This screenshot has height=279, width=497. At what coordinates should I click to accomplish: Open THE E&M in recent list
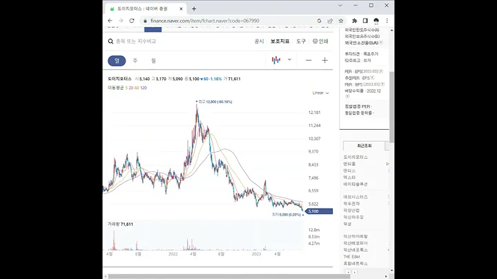[351, 256]
